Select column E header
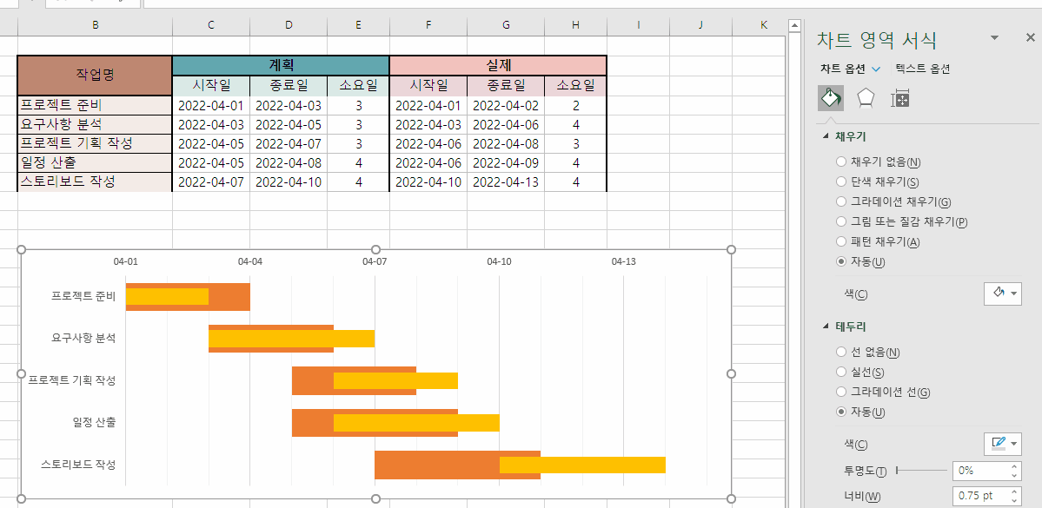 [358, 25]
